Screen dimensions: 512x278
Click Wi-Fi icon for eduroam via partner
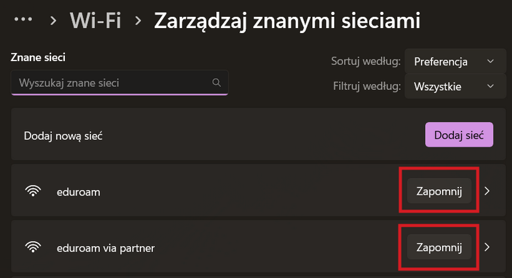click(x=32, y=247)
